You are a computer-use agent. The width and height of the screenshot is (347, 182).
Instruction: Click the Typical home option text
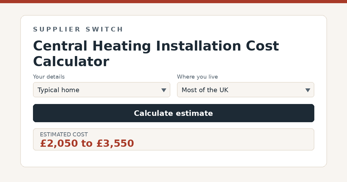click(x=58, y=90)
